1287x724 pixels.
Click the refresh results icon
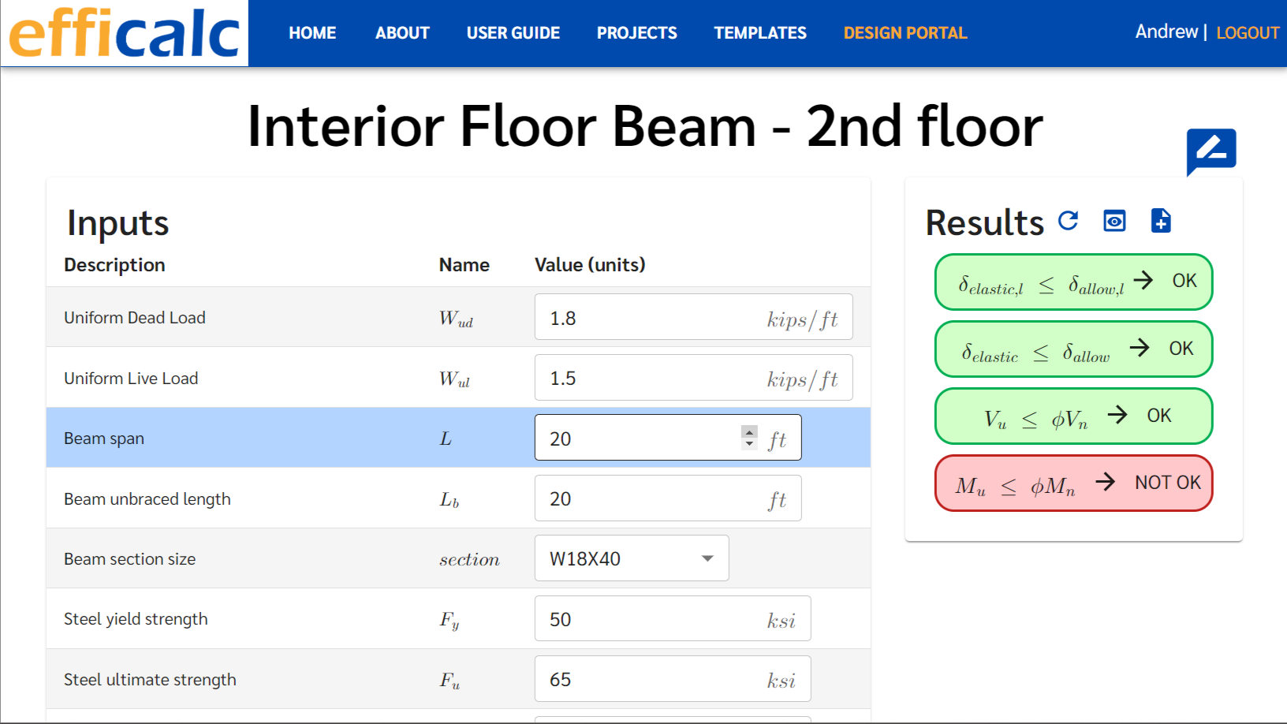click(x=1068, y=221)
